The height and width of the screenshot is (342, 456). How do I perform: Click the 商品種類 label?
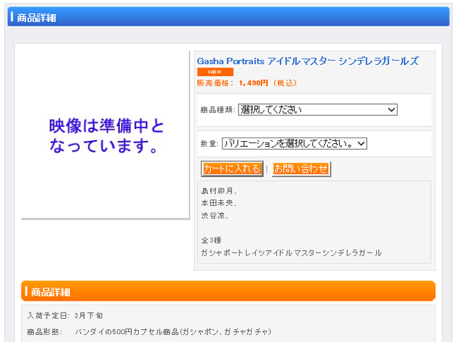[217, 110]
